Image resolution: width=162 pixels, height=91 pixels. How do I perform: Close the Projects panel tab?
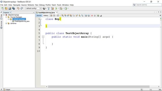tap(10, 12)
